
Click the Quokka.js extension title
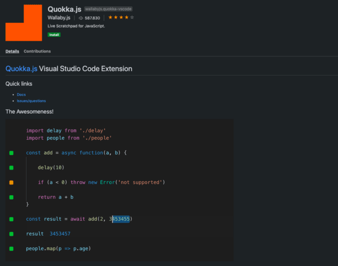pyautogui.click(x=64, y=9)
